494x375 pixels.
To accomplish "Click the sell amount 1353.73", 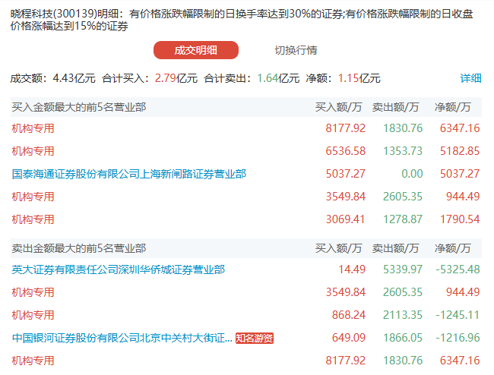I will click(403, 151).
